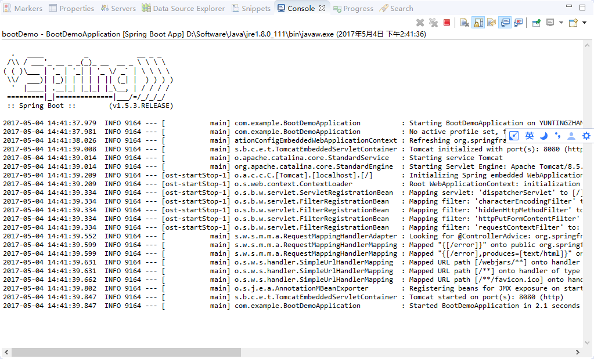Close the Console tab
The height and width of the screenshot is (359, 594).
(322, 8)
